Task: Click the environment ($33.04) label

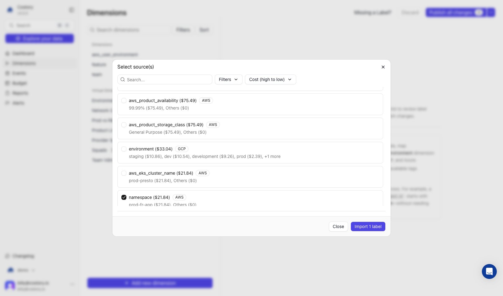Action: point(151,149)
